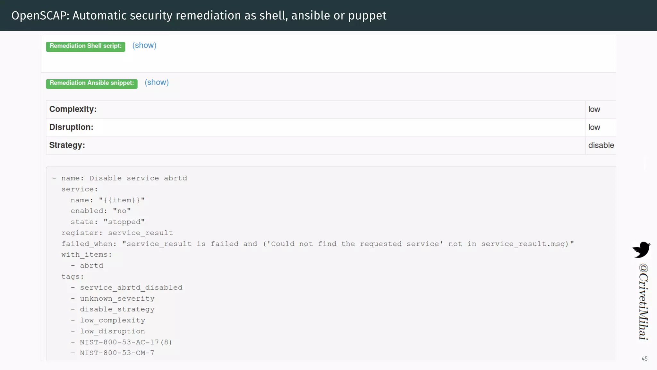
Task: Click the slide title OpenSCAP heading
Action: (199, 15)
